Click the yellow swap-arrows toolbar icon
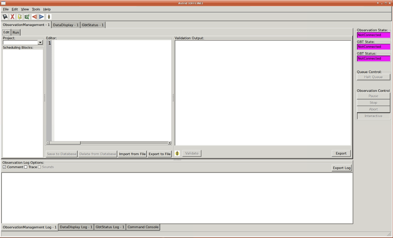Viewport: 393px width, 238px height. pos(20,17)
